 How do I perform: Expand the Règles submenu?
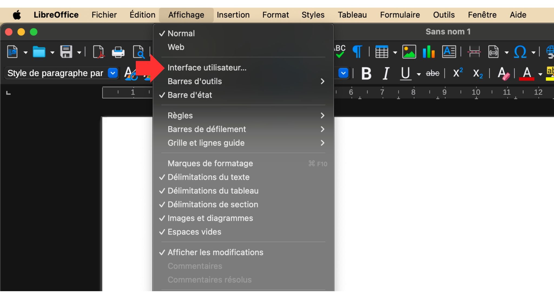(180, 115)
